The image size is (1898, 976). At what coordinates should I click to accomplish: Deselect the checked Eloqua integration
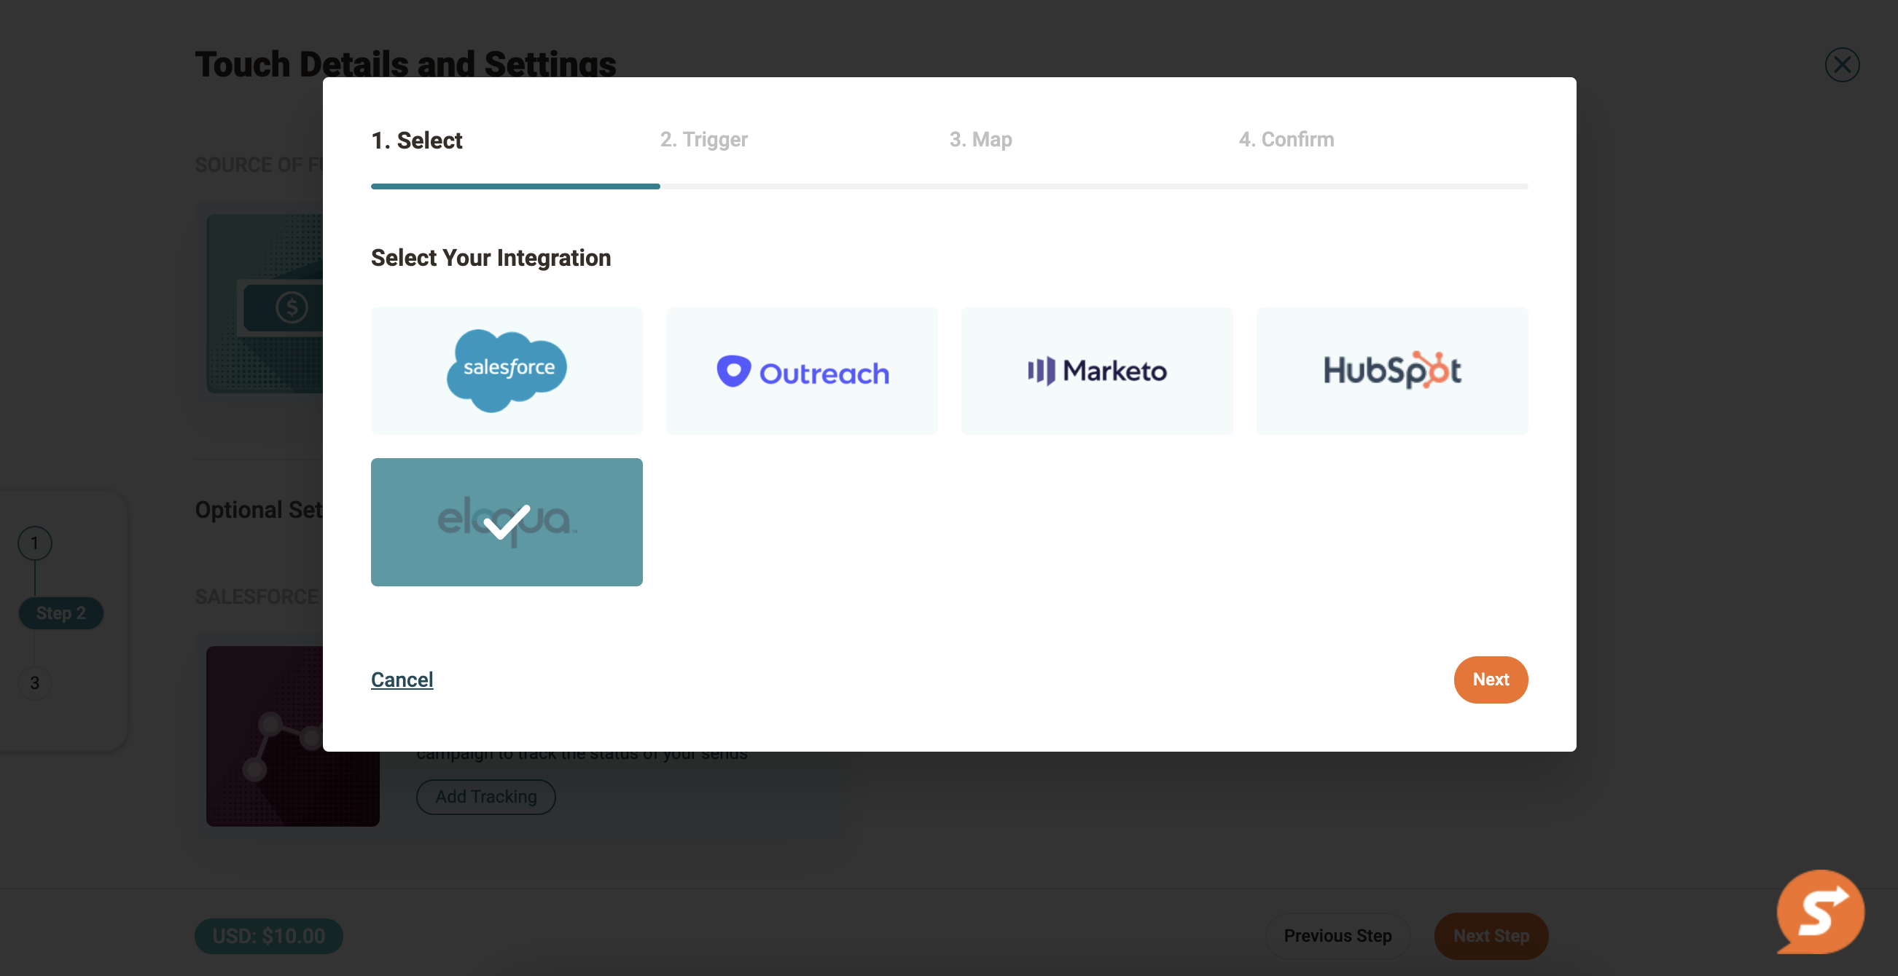(x=506, y=522)
